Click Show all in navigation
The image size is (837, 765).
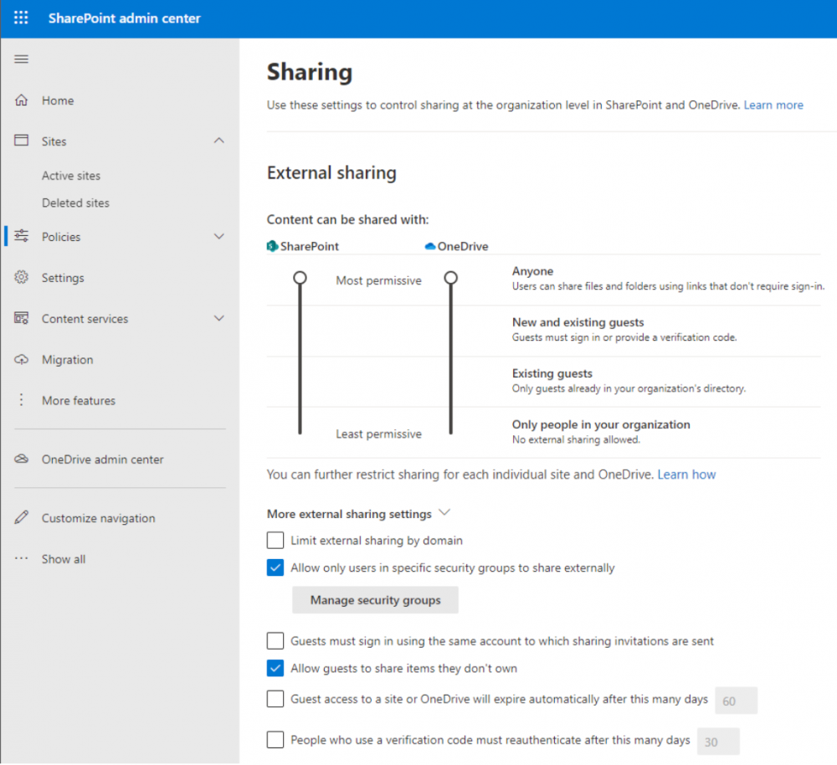[64, 559]
